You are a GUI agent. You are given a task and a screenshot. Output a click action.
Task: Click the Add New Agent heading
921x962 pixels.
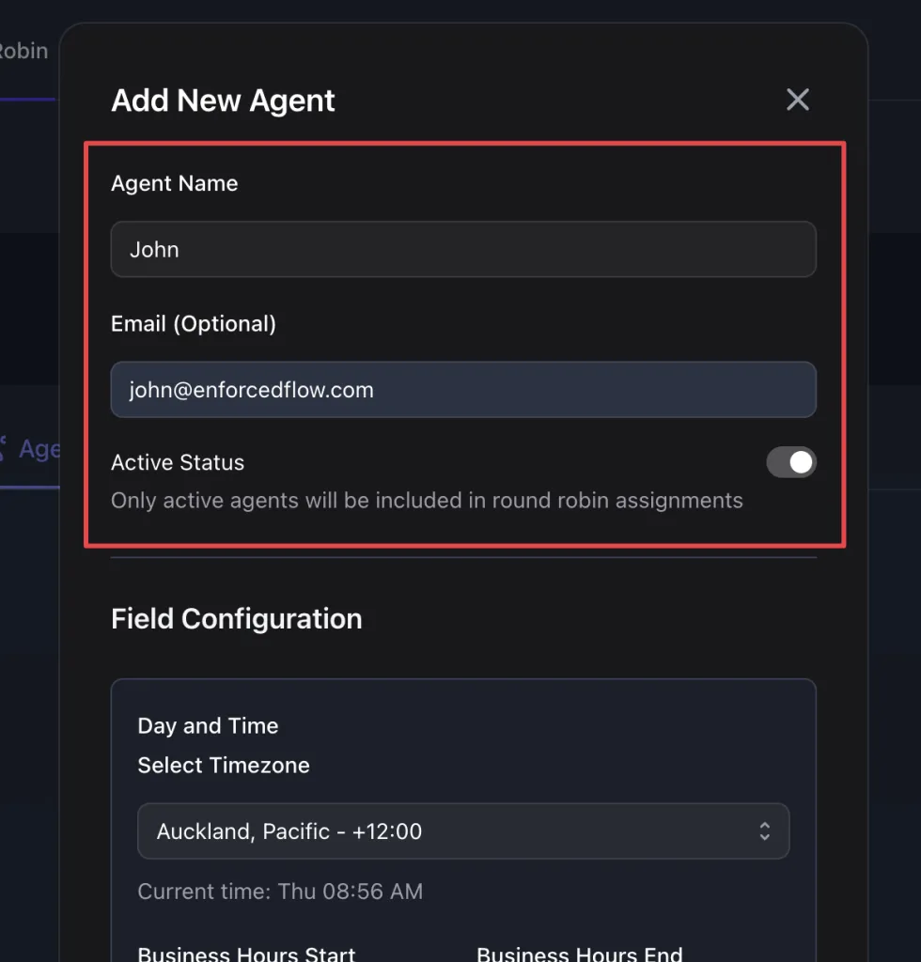[223, 101]
